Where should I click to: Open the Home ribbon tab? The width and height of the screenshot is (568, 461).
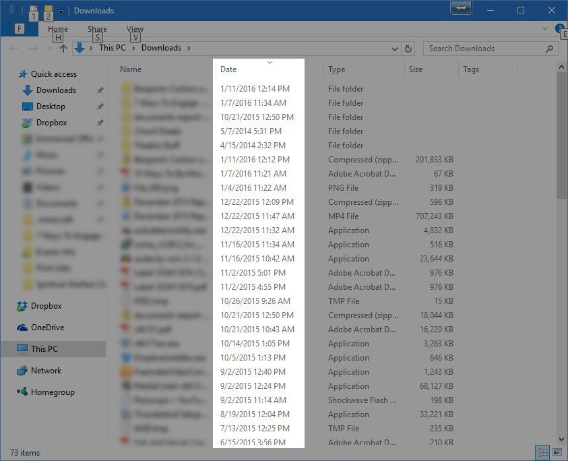point(58,29)
